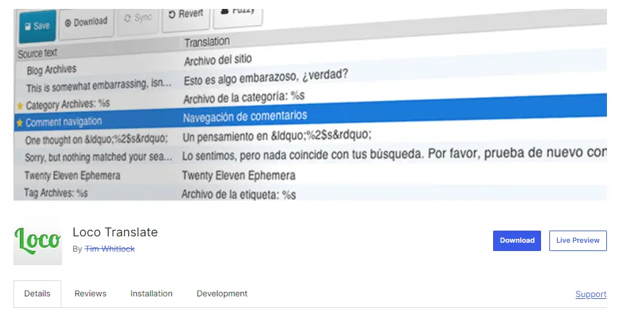This screenshot has width=621, height=320.
Task: Click the blue Download button
Action: click(x=517, y=241)
